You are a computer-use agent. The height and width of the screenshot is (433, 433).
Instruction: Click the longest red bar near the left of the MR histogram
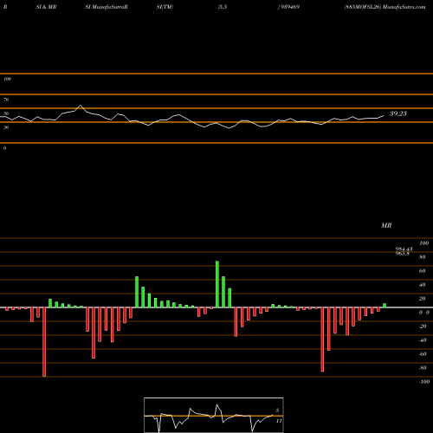44,342
